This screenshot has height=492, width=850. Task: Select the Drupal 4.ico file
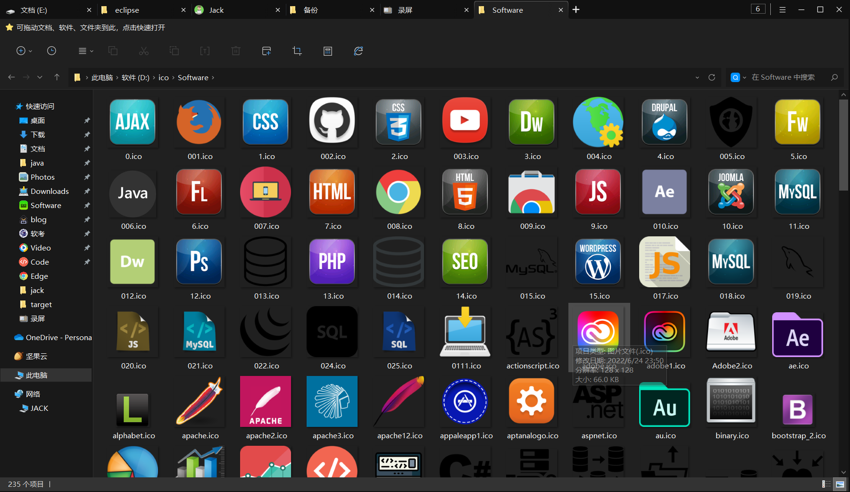pos(665,129)
